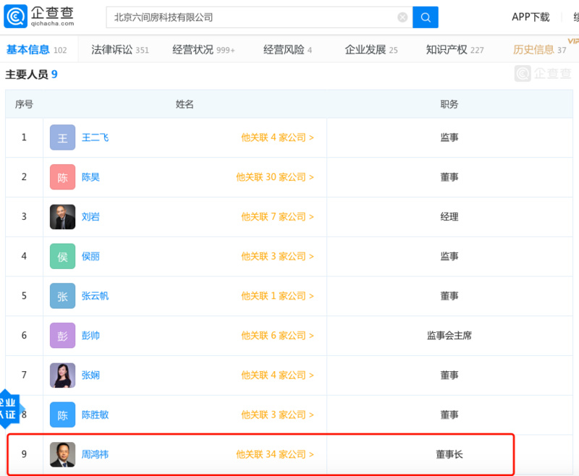
Task: Switch to the 法律诉讼 tab
Action: pyautogui.click(x=119, y=50)
